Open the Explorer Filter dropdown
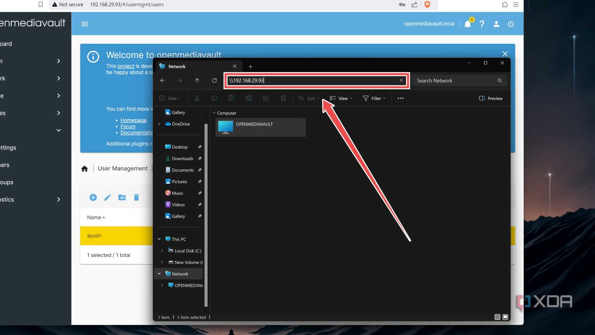 pyautogui.click(x=374, y=98)
